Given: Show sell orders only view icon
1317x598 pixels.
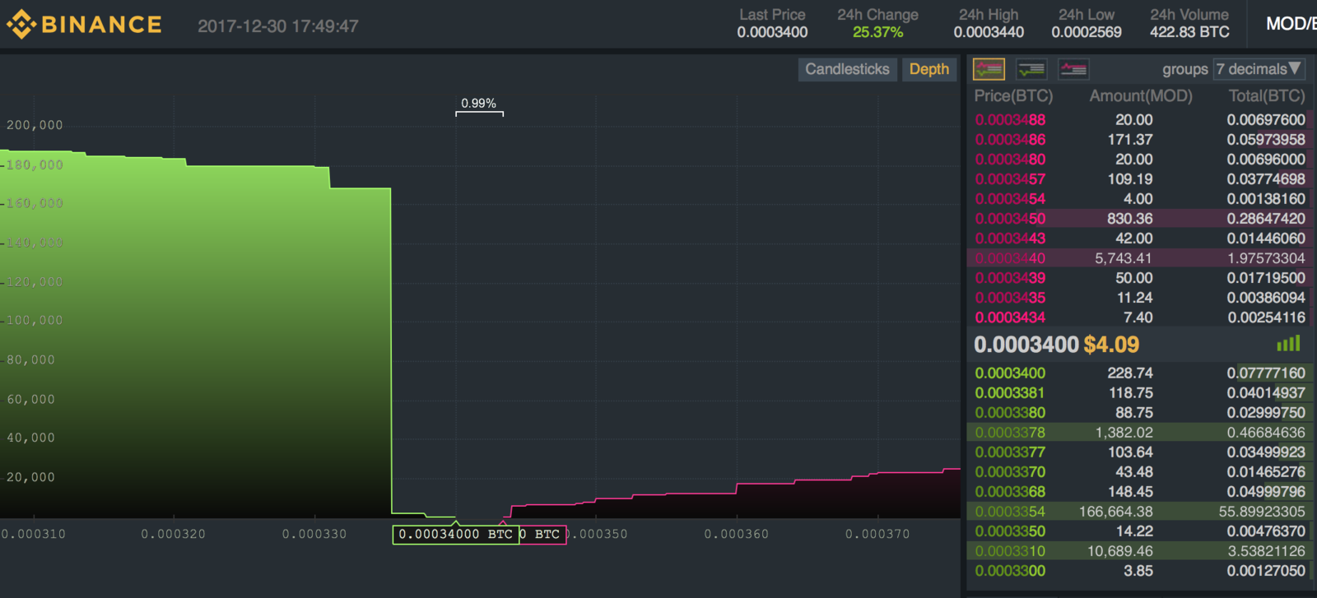Looking at the screenshot, I should click(x=1073, y=69).
